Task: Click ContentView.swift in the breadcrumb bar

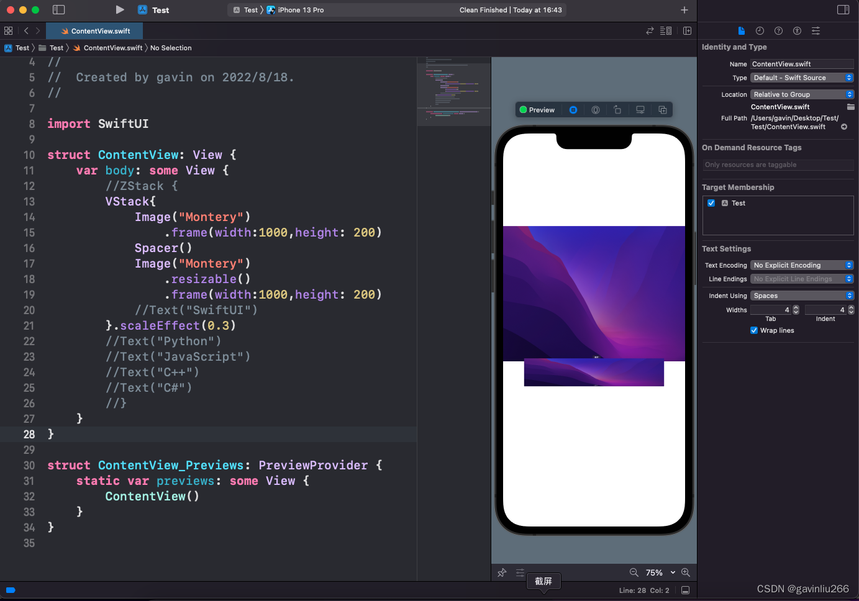Action: [108, 48]
